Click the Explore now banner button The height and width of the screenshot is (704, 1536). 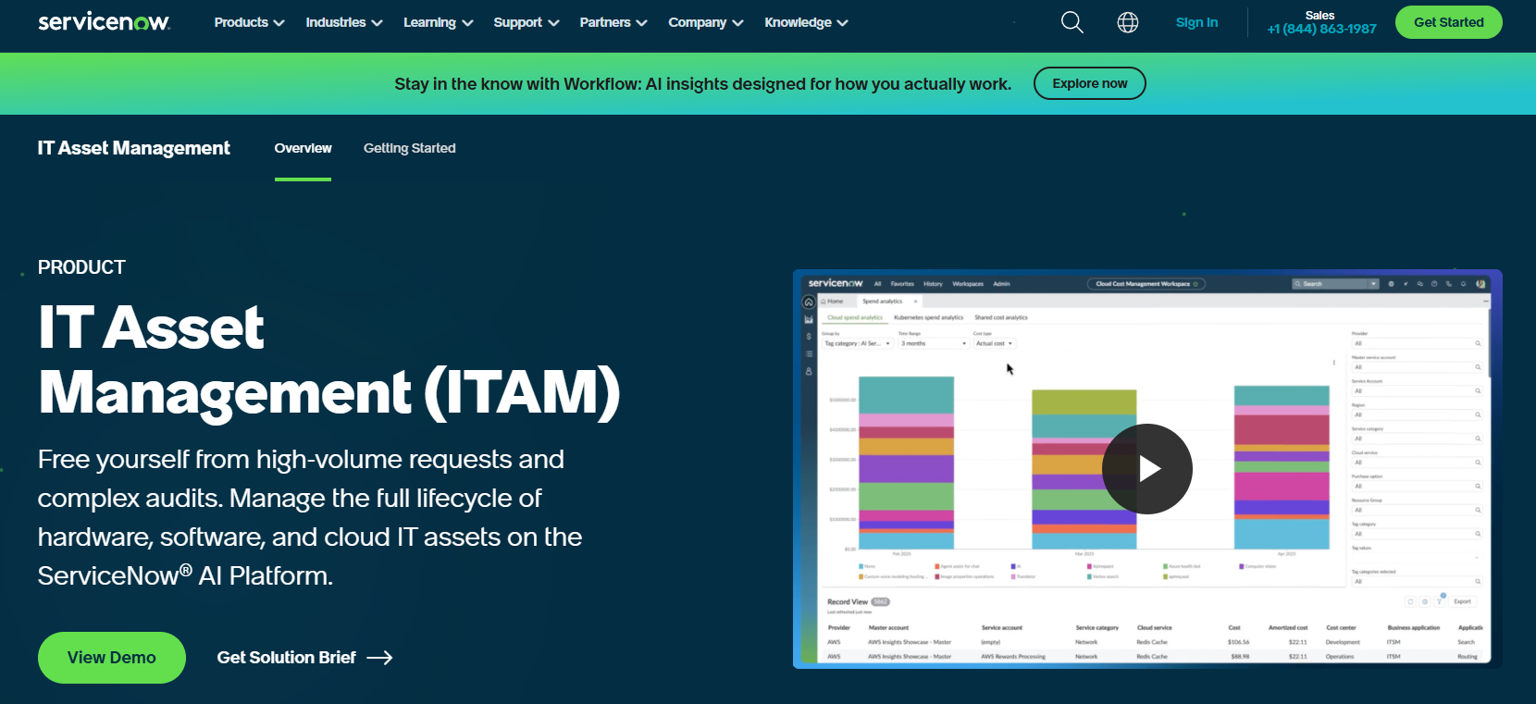(x=1089, y=83)
